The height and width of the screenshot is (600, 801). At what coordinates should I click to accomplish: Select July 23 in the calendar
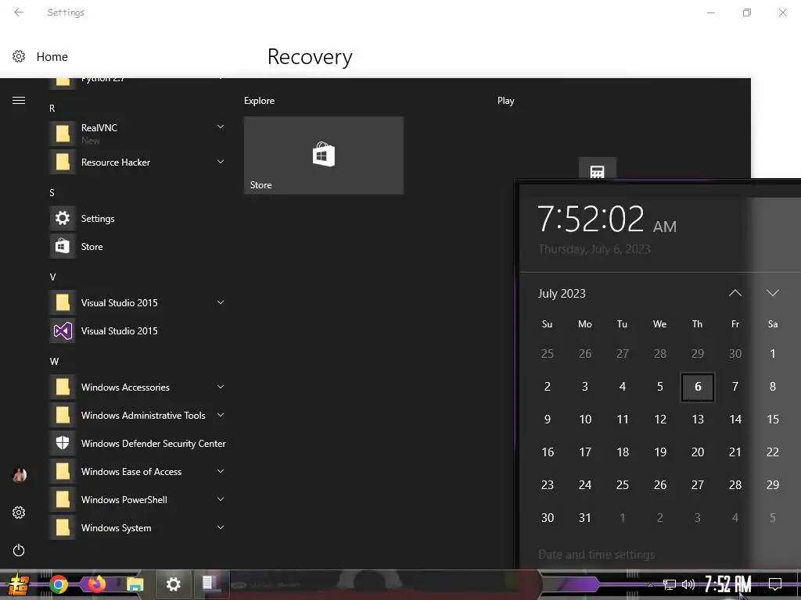tap(547, 484)
